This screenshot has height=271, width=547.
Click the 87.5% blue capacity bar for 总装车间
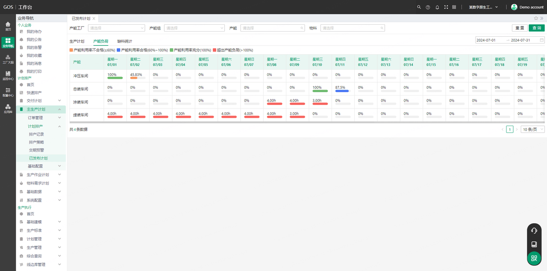342,91
